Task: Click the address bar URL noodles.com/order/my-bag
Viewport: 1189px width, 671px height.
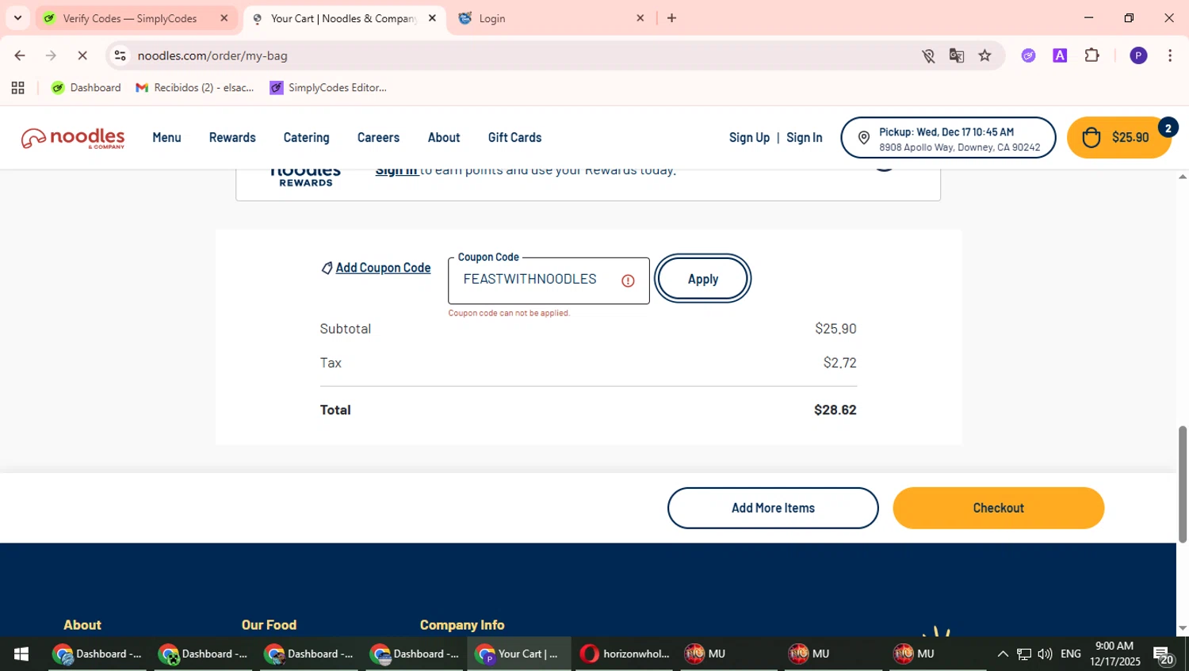Action: coord(212,55)
